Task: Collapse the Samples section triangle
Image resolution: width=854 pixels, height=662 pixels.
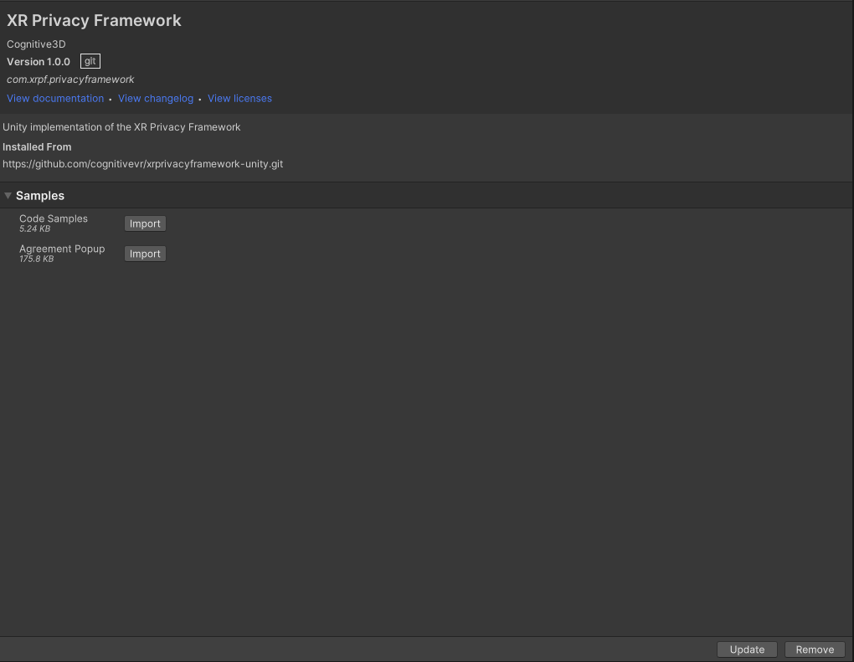Action: coord(8,196)
